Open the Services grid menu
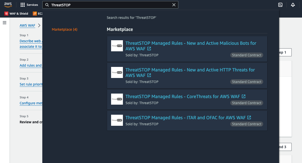Screen dimensions: 302x163 click(x=29, y=5)
